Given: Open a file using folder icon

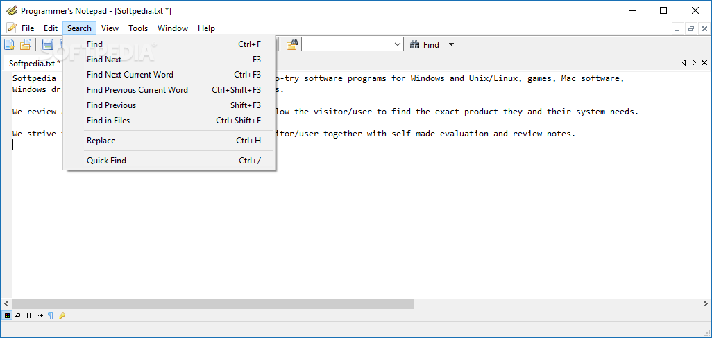Looking at the screenshot, I should (x=26, y=44).
